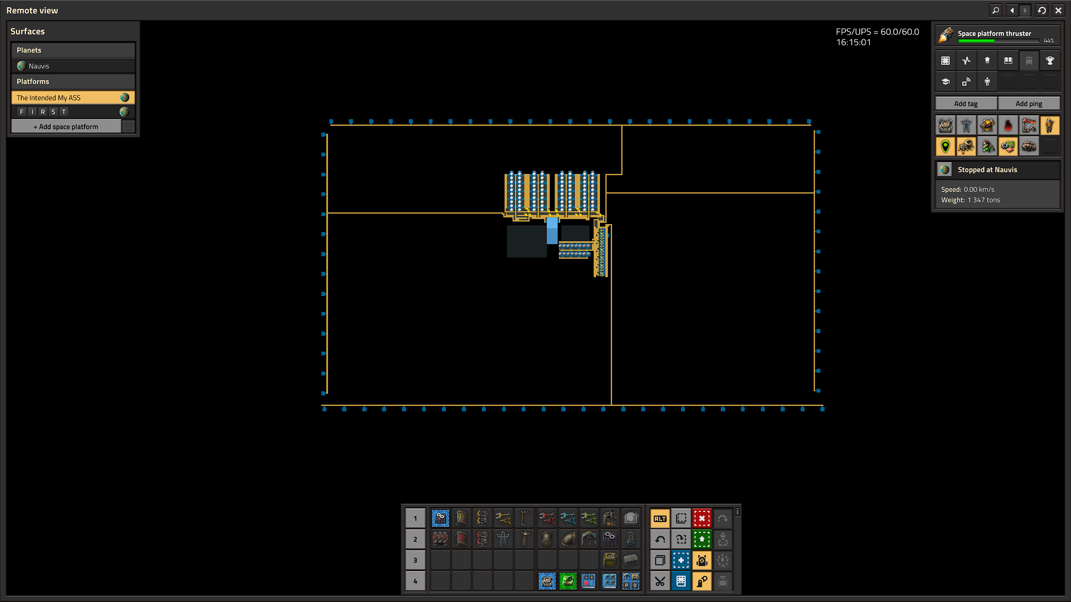Open the tips and tricks graduation cap
The image size is (1071, 602).
coord(945,82)
